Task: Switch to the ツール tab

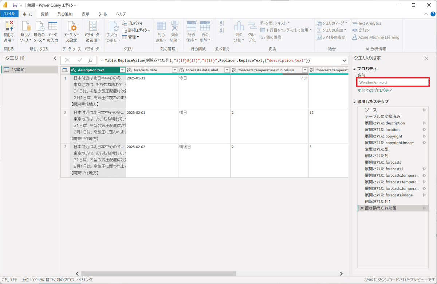Action: (103, 14)
